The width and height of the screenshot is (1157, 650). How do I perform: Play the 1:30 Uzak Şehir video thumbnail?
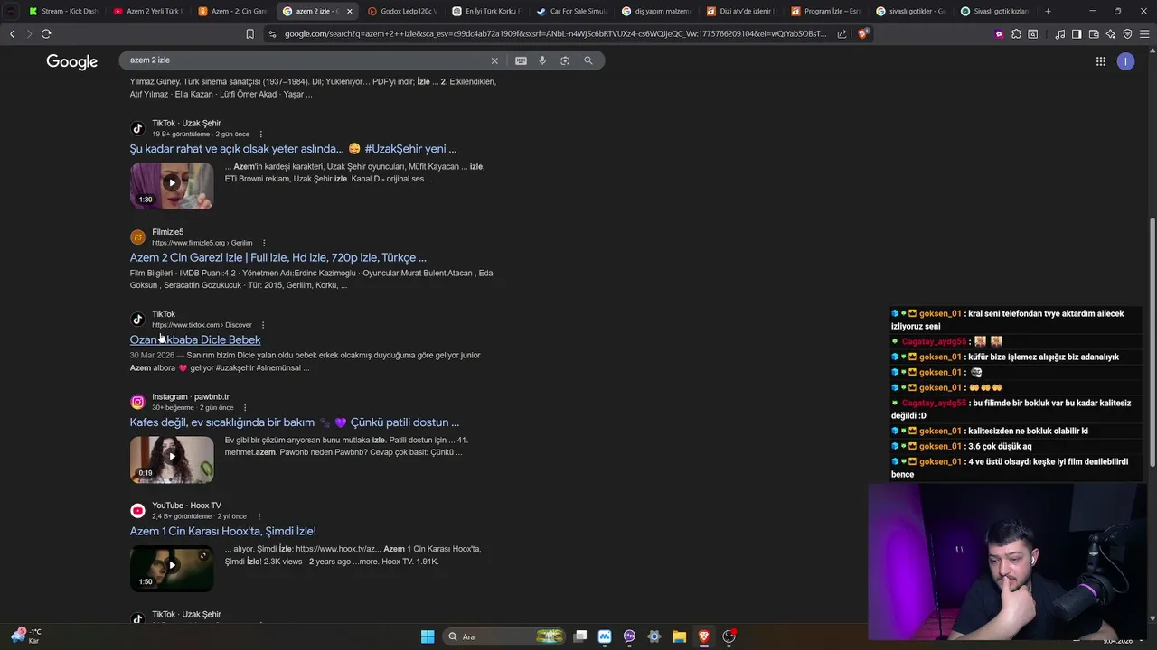172,184
